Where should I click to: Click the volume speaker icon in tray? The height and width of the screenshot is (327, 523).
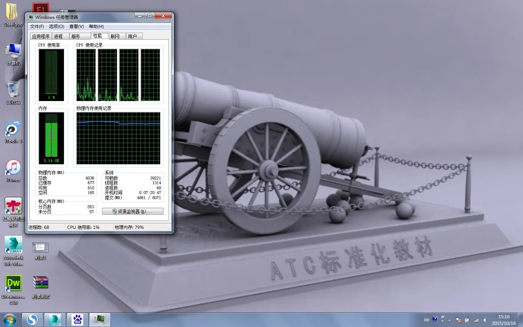tap(485, 320)
